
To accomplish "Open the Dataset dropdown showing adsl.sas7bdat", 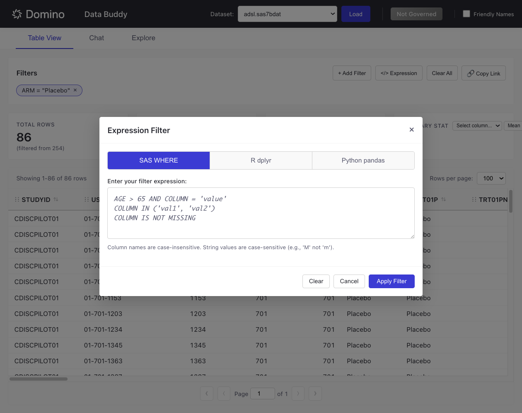I will coord(287,14).
